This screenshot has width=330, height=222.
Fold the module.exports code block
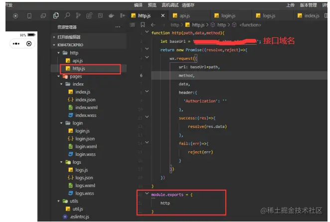[147, 194]
